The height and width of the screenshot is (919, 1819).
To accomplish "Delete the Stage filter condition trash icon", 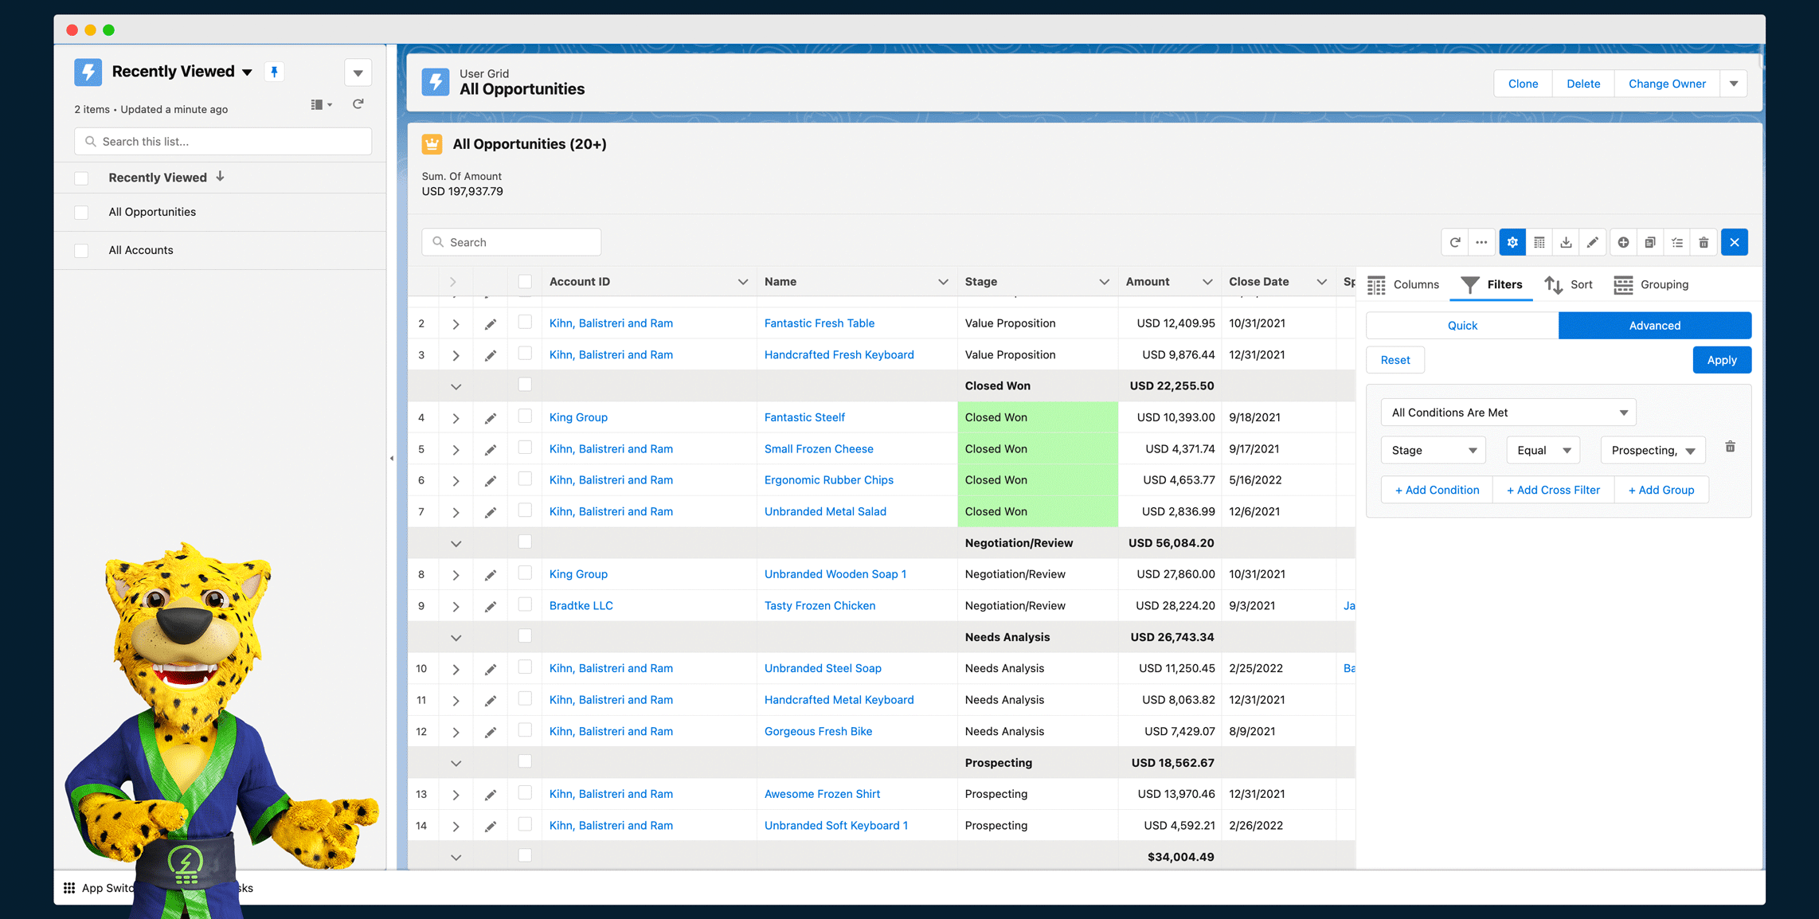I will (1730, 447).
